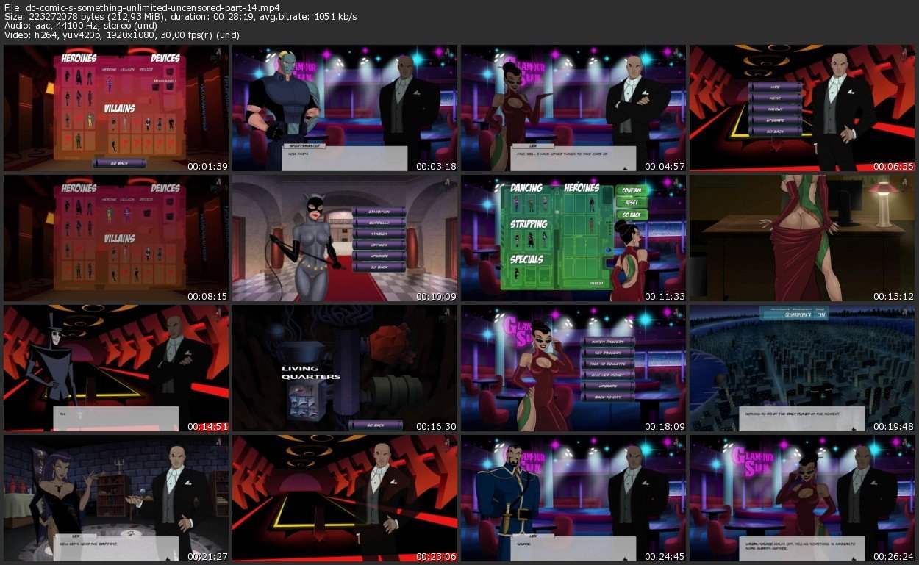Viewport: 919px width, 565px height.
Task: Open the thumbnail at timestamp 00:01:39
Action: [116, 108]
